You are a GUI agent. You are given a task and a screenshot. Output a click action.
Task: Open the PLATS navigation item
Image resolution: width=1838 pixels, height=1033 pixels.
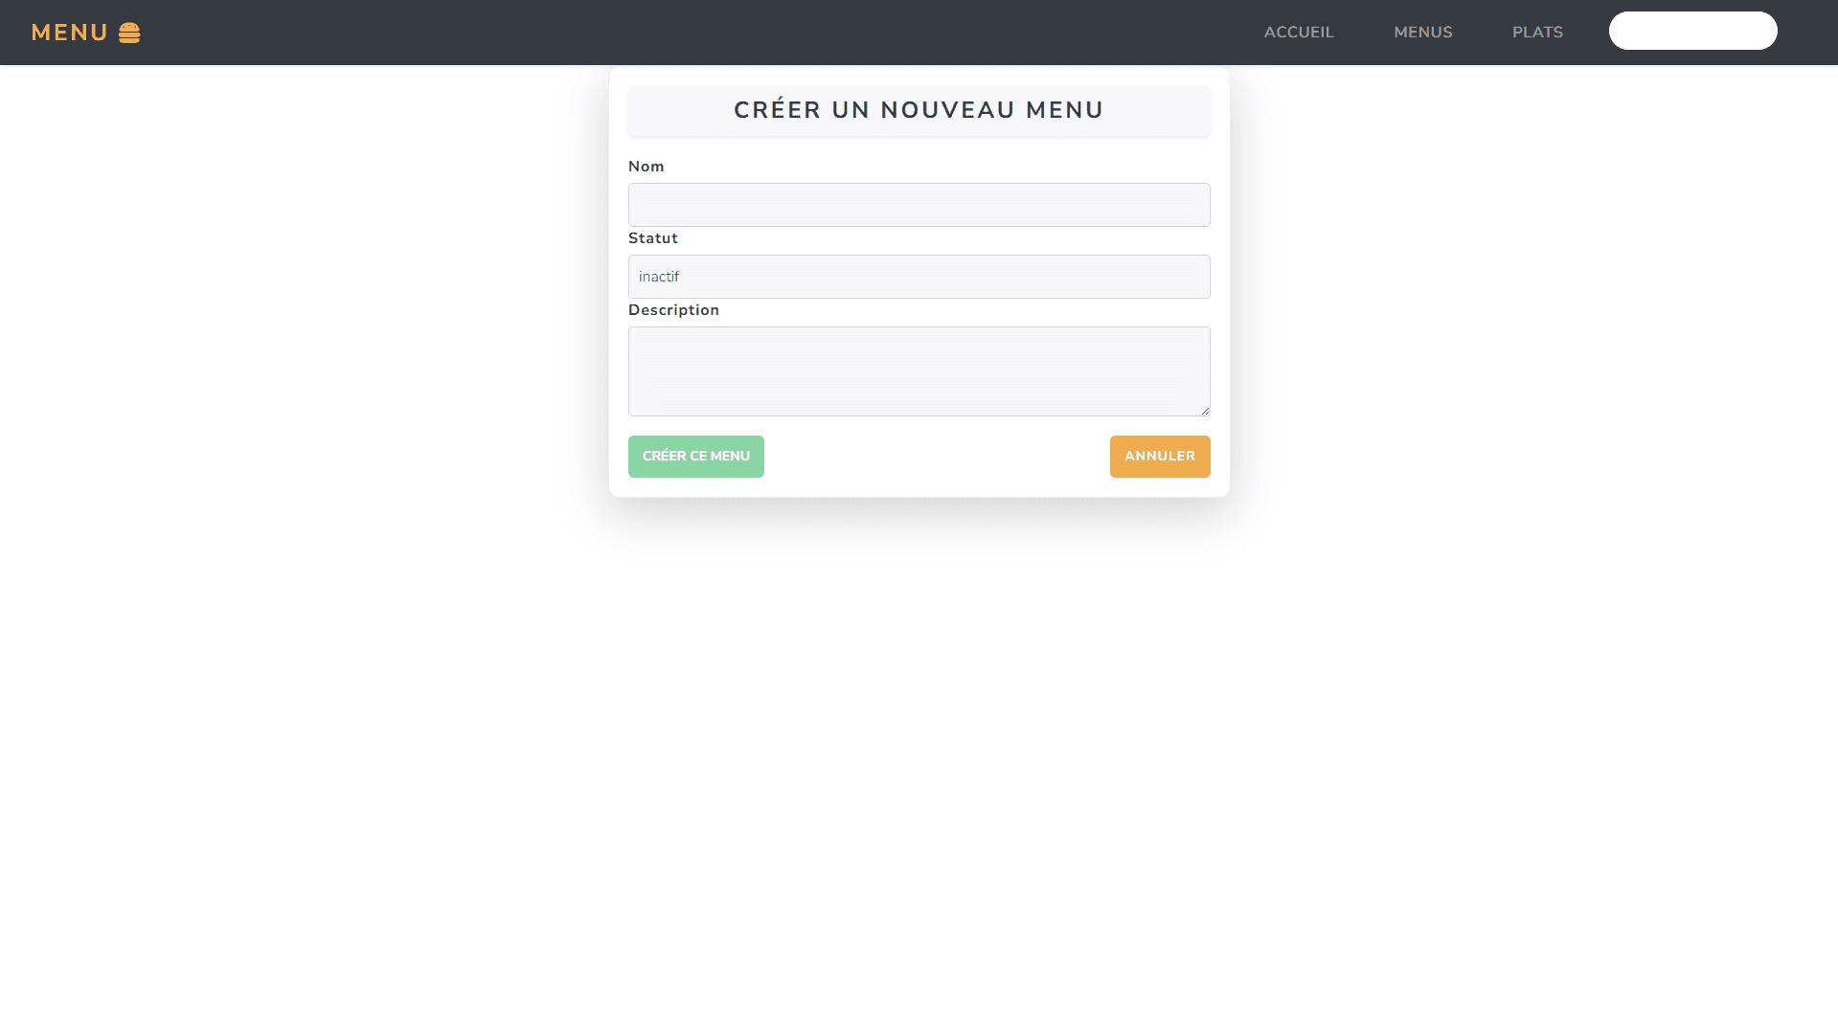tap(1537, 32)
